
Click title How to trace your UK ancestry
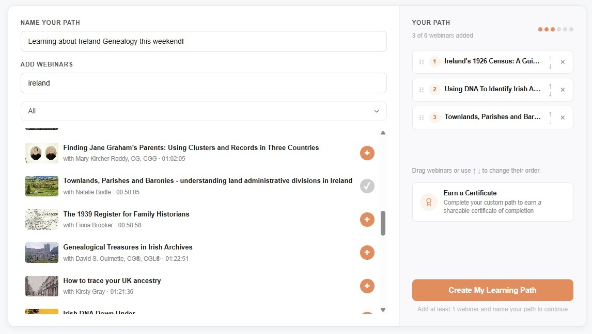coord(112,280)
